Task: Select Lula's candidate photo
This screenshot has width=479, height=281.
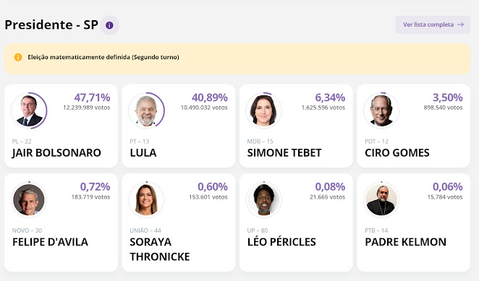Action: pos(146,111)
